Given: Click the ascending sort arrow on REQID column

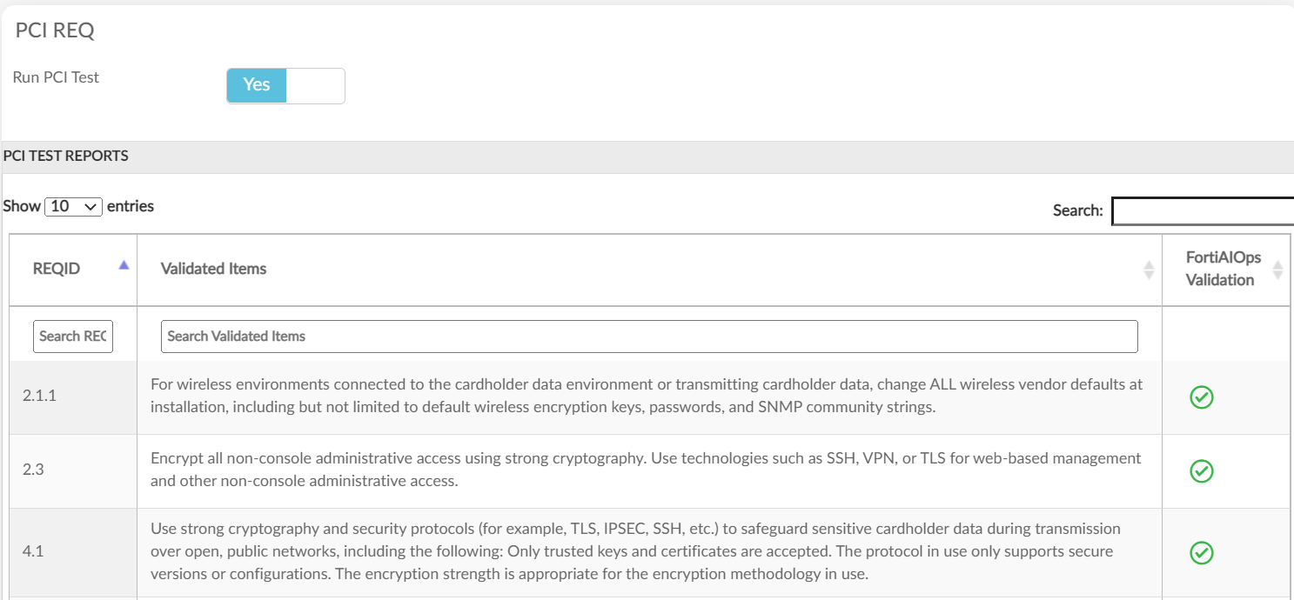Looking at the screenshot, I should click(x=123, y=264).
